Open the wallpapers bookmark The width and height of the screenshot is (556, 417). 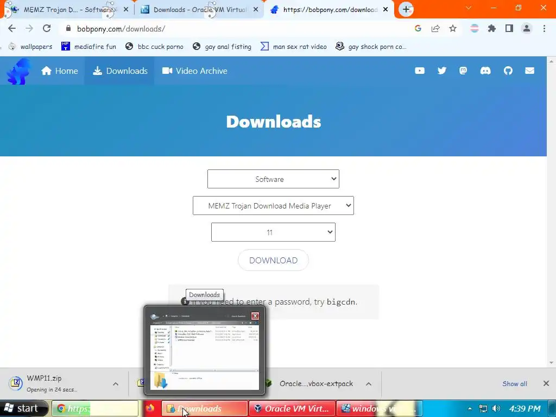30,47
